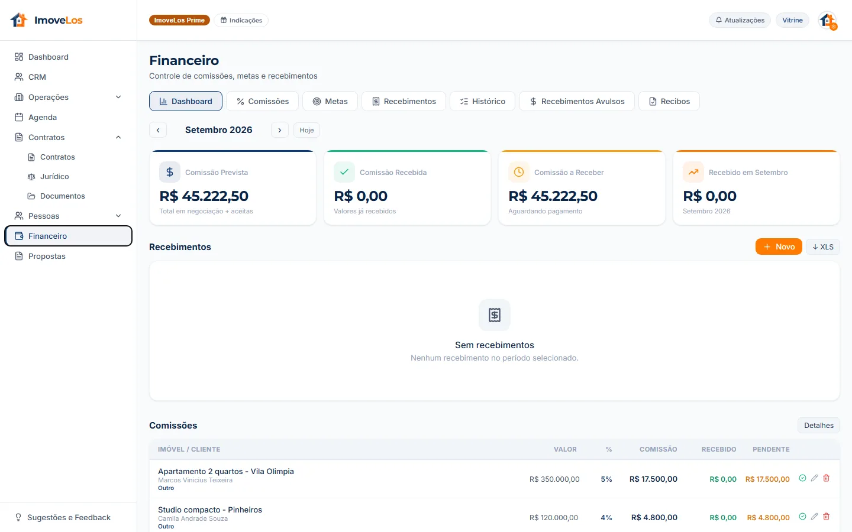Collapse the Contratos sidebar section

point(69,137)
